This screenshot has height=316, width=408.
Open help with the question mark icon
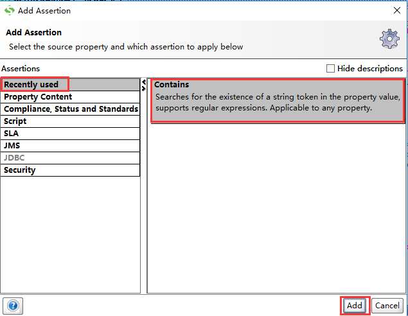[12, 306]
